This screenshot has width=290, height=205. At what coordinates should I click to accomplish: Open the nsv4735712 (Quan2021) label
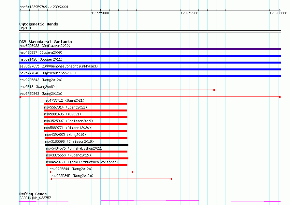click(x=64, y=100)
